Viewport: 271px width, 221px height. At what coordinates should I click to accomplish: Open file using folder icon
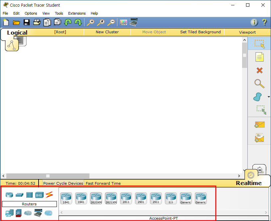16,23
